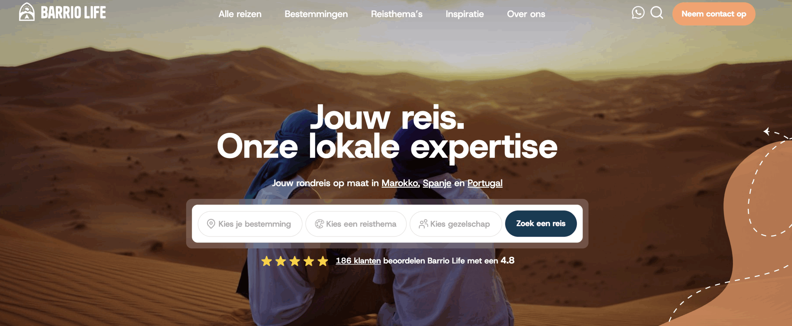Click the search magnifier icon
792x326 pixels.
656,13
